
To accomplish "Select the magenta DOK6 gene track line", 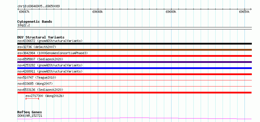I will pyautogui.click(x=134, y=119).
